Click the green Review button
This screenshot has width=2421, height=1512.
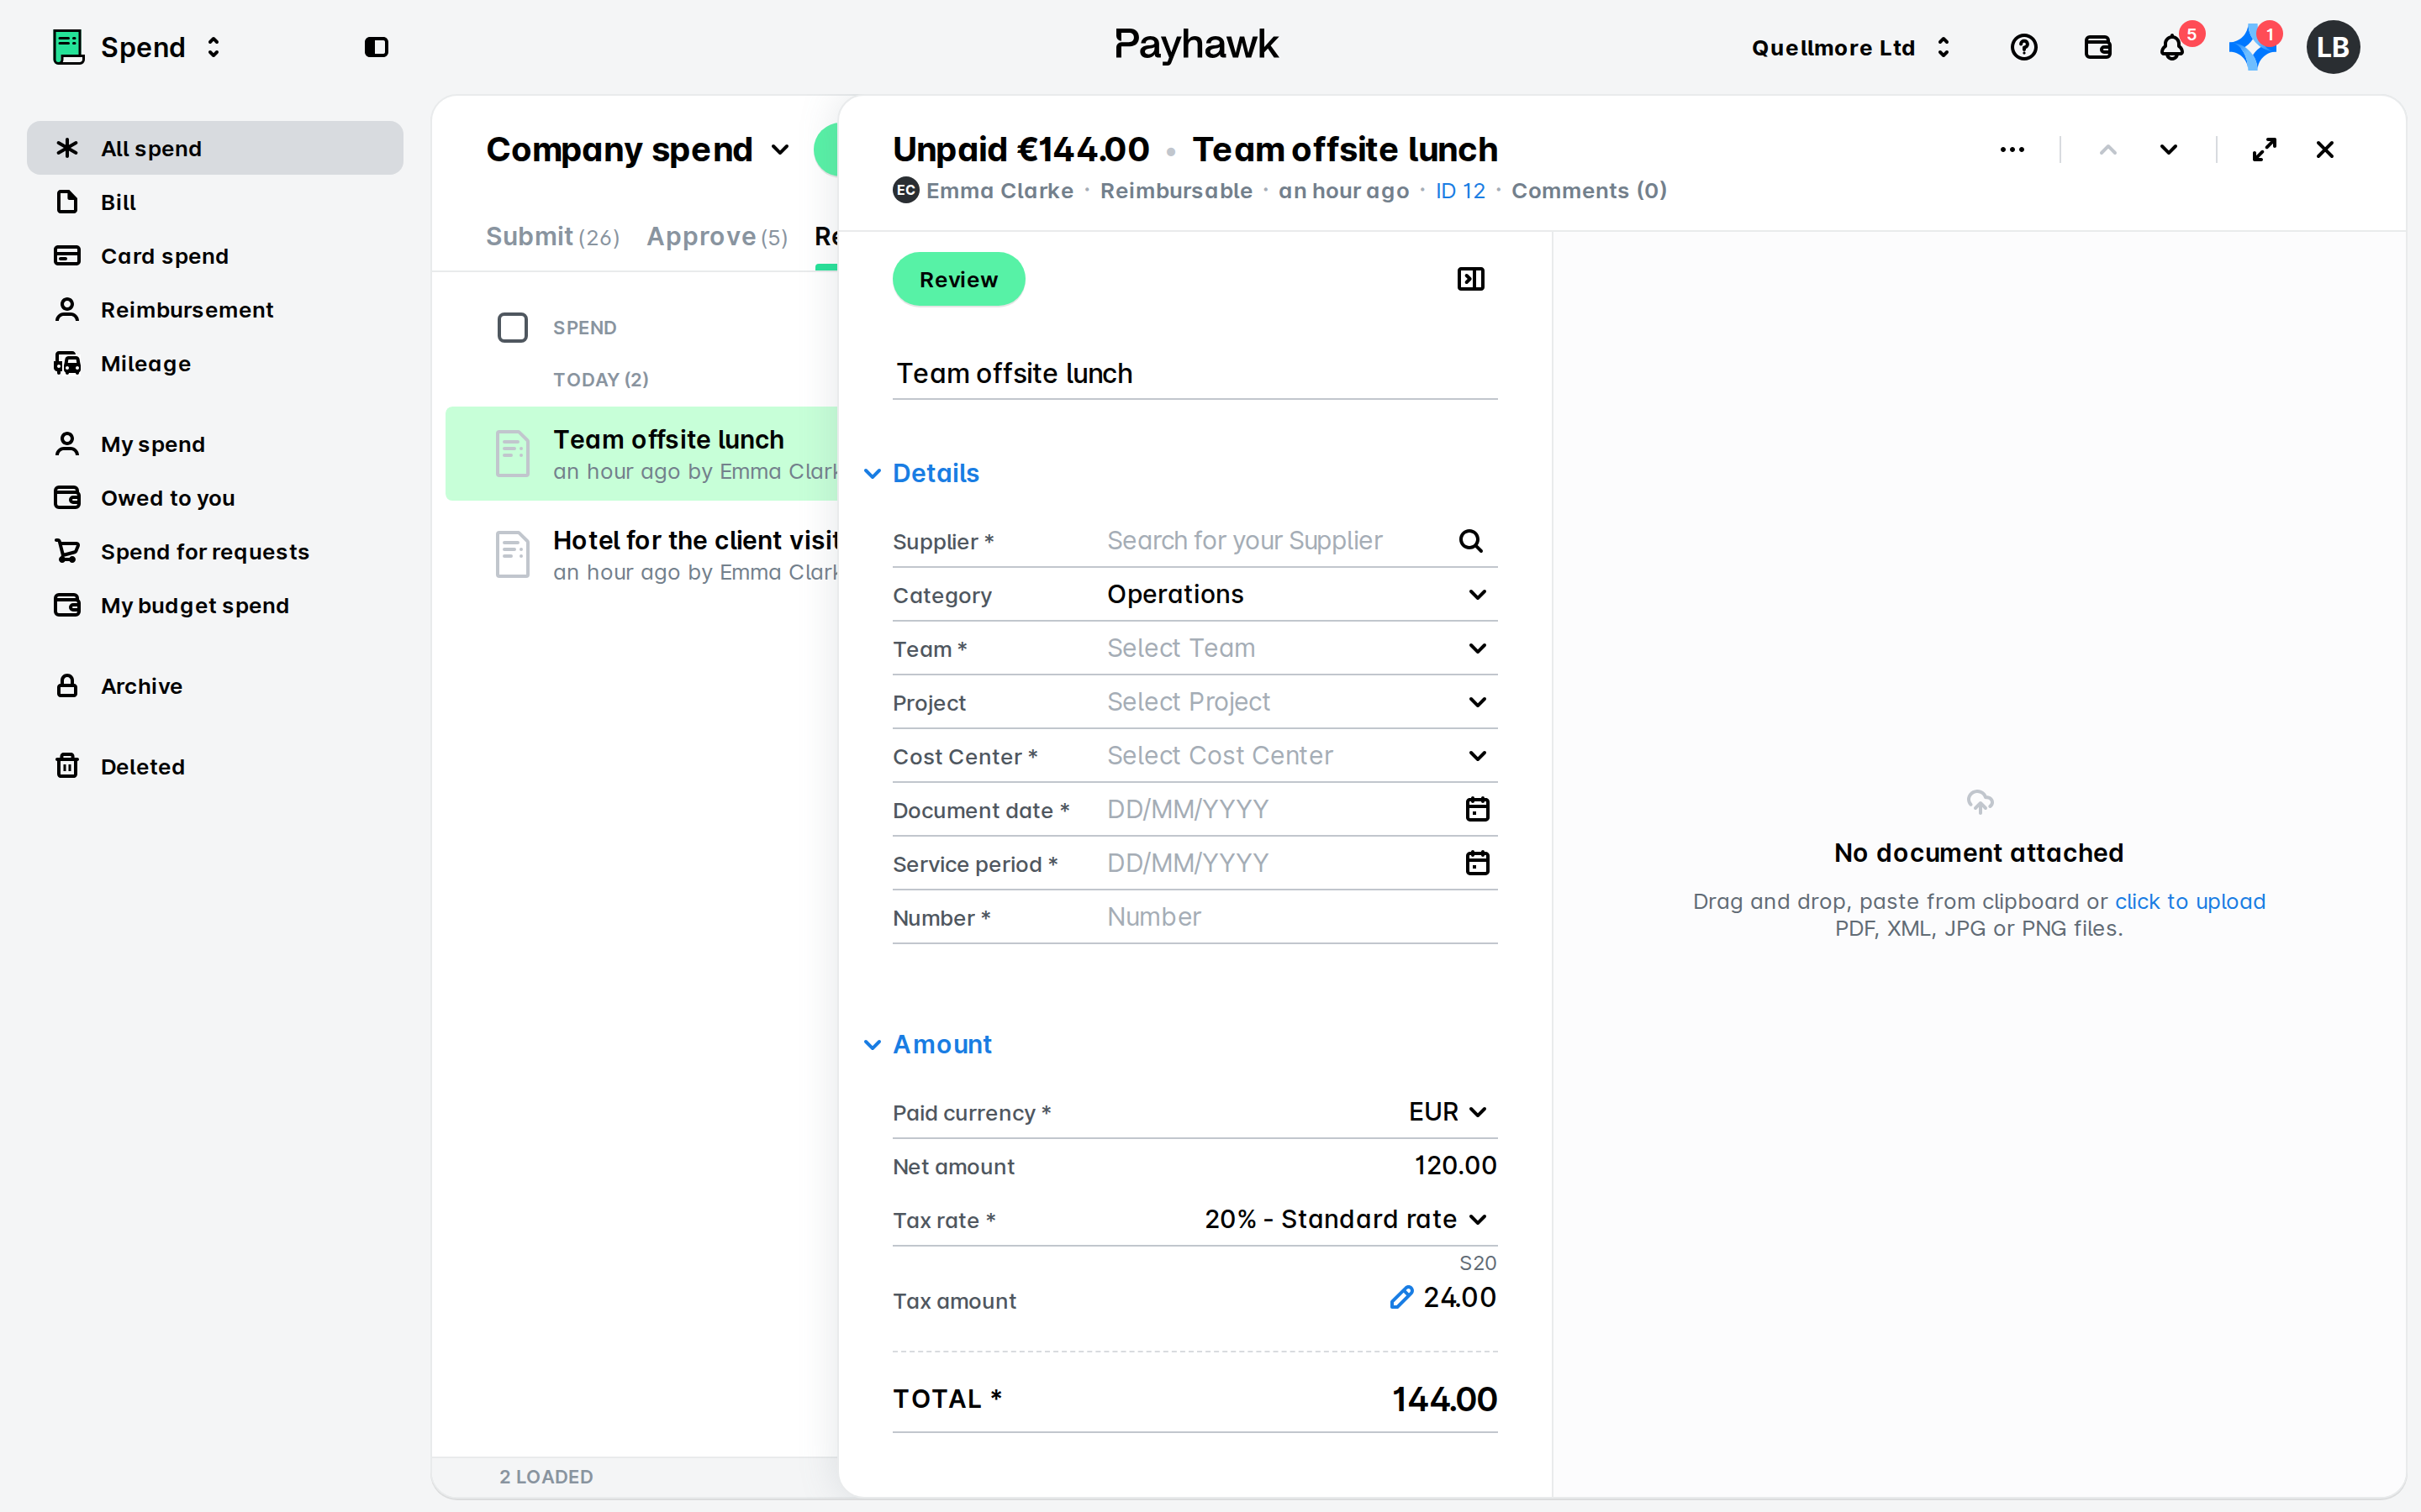coord(958,279)
